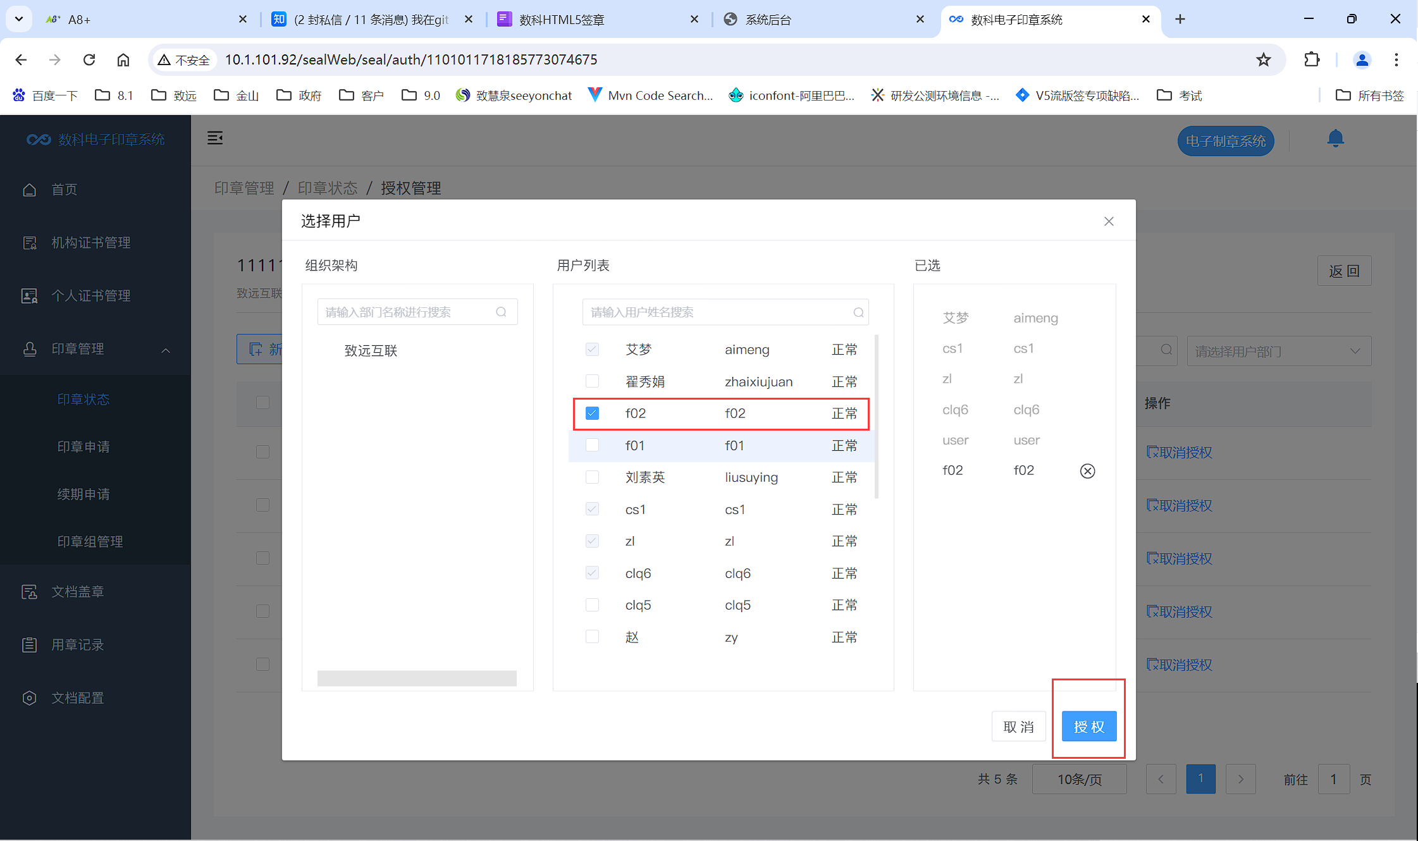Open 印章申请 in the sidebar
This screenshot has width=1418, height=841.
[x=83, y=446]
